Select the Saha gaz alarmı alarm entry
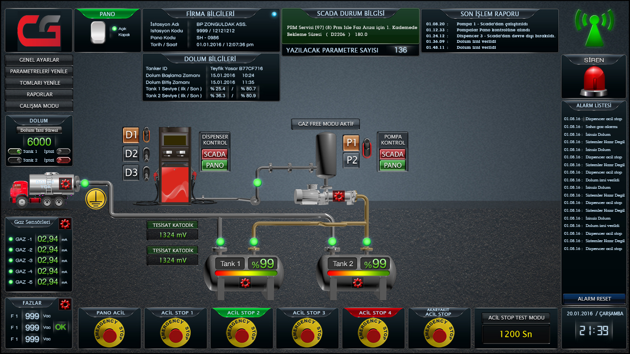 (x=594, y=126)
